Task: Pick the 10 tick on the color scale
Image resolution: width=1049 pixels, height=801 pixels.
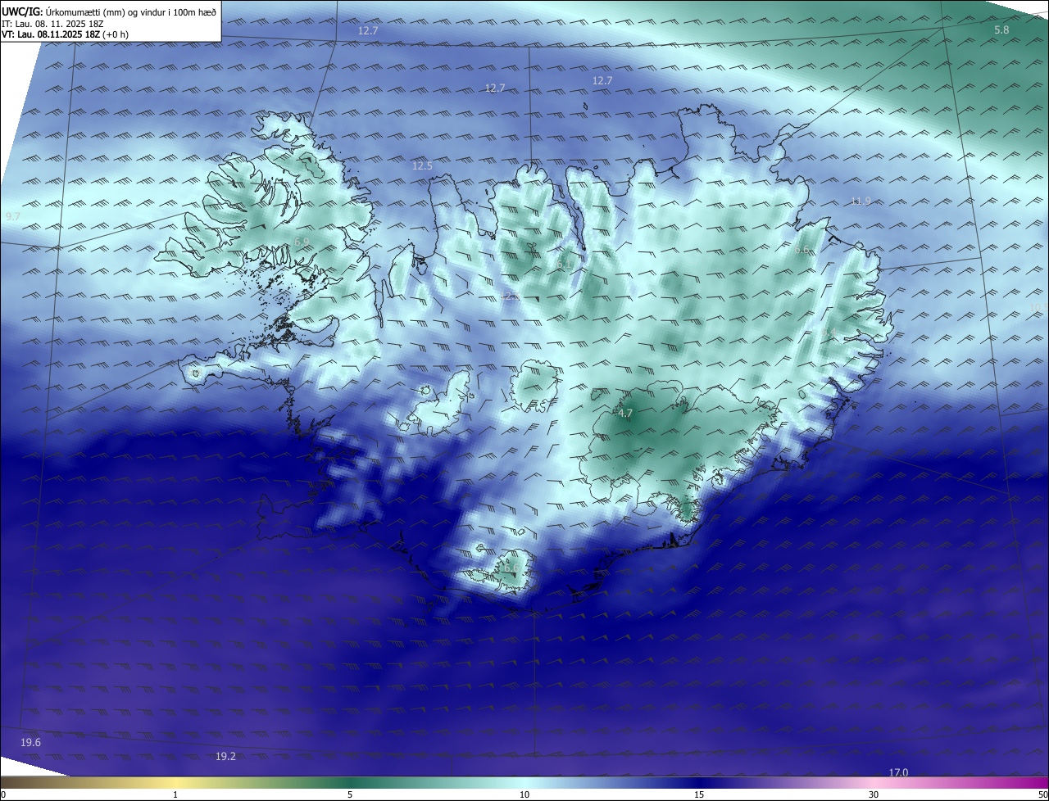Action: [x=524, y=794]
